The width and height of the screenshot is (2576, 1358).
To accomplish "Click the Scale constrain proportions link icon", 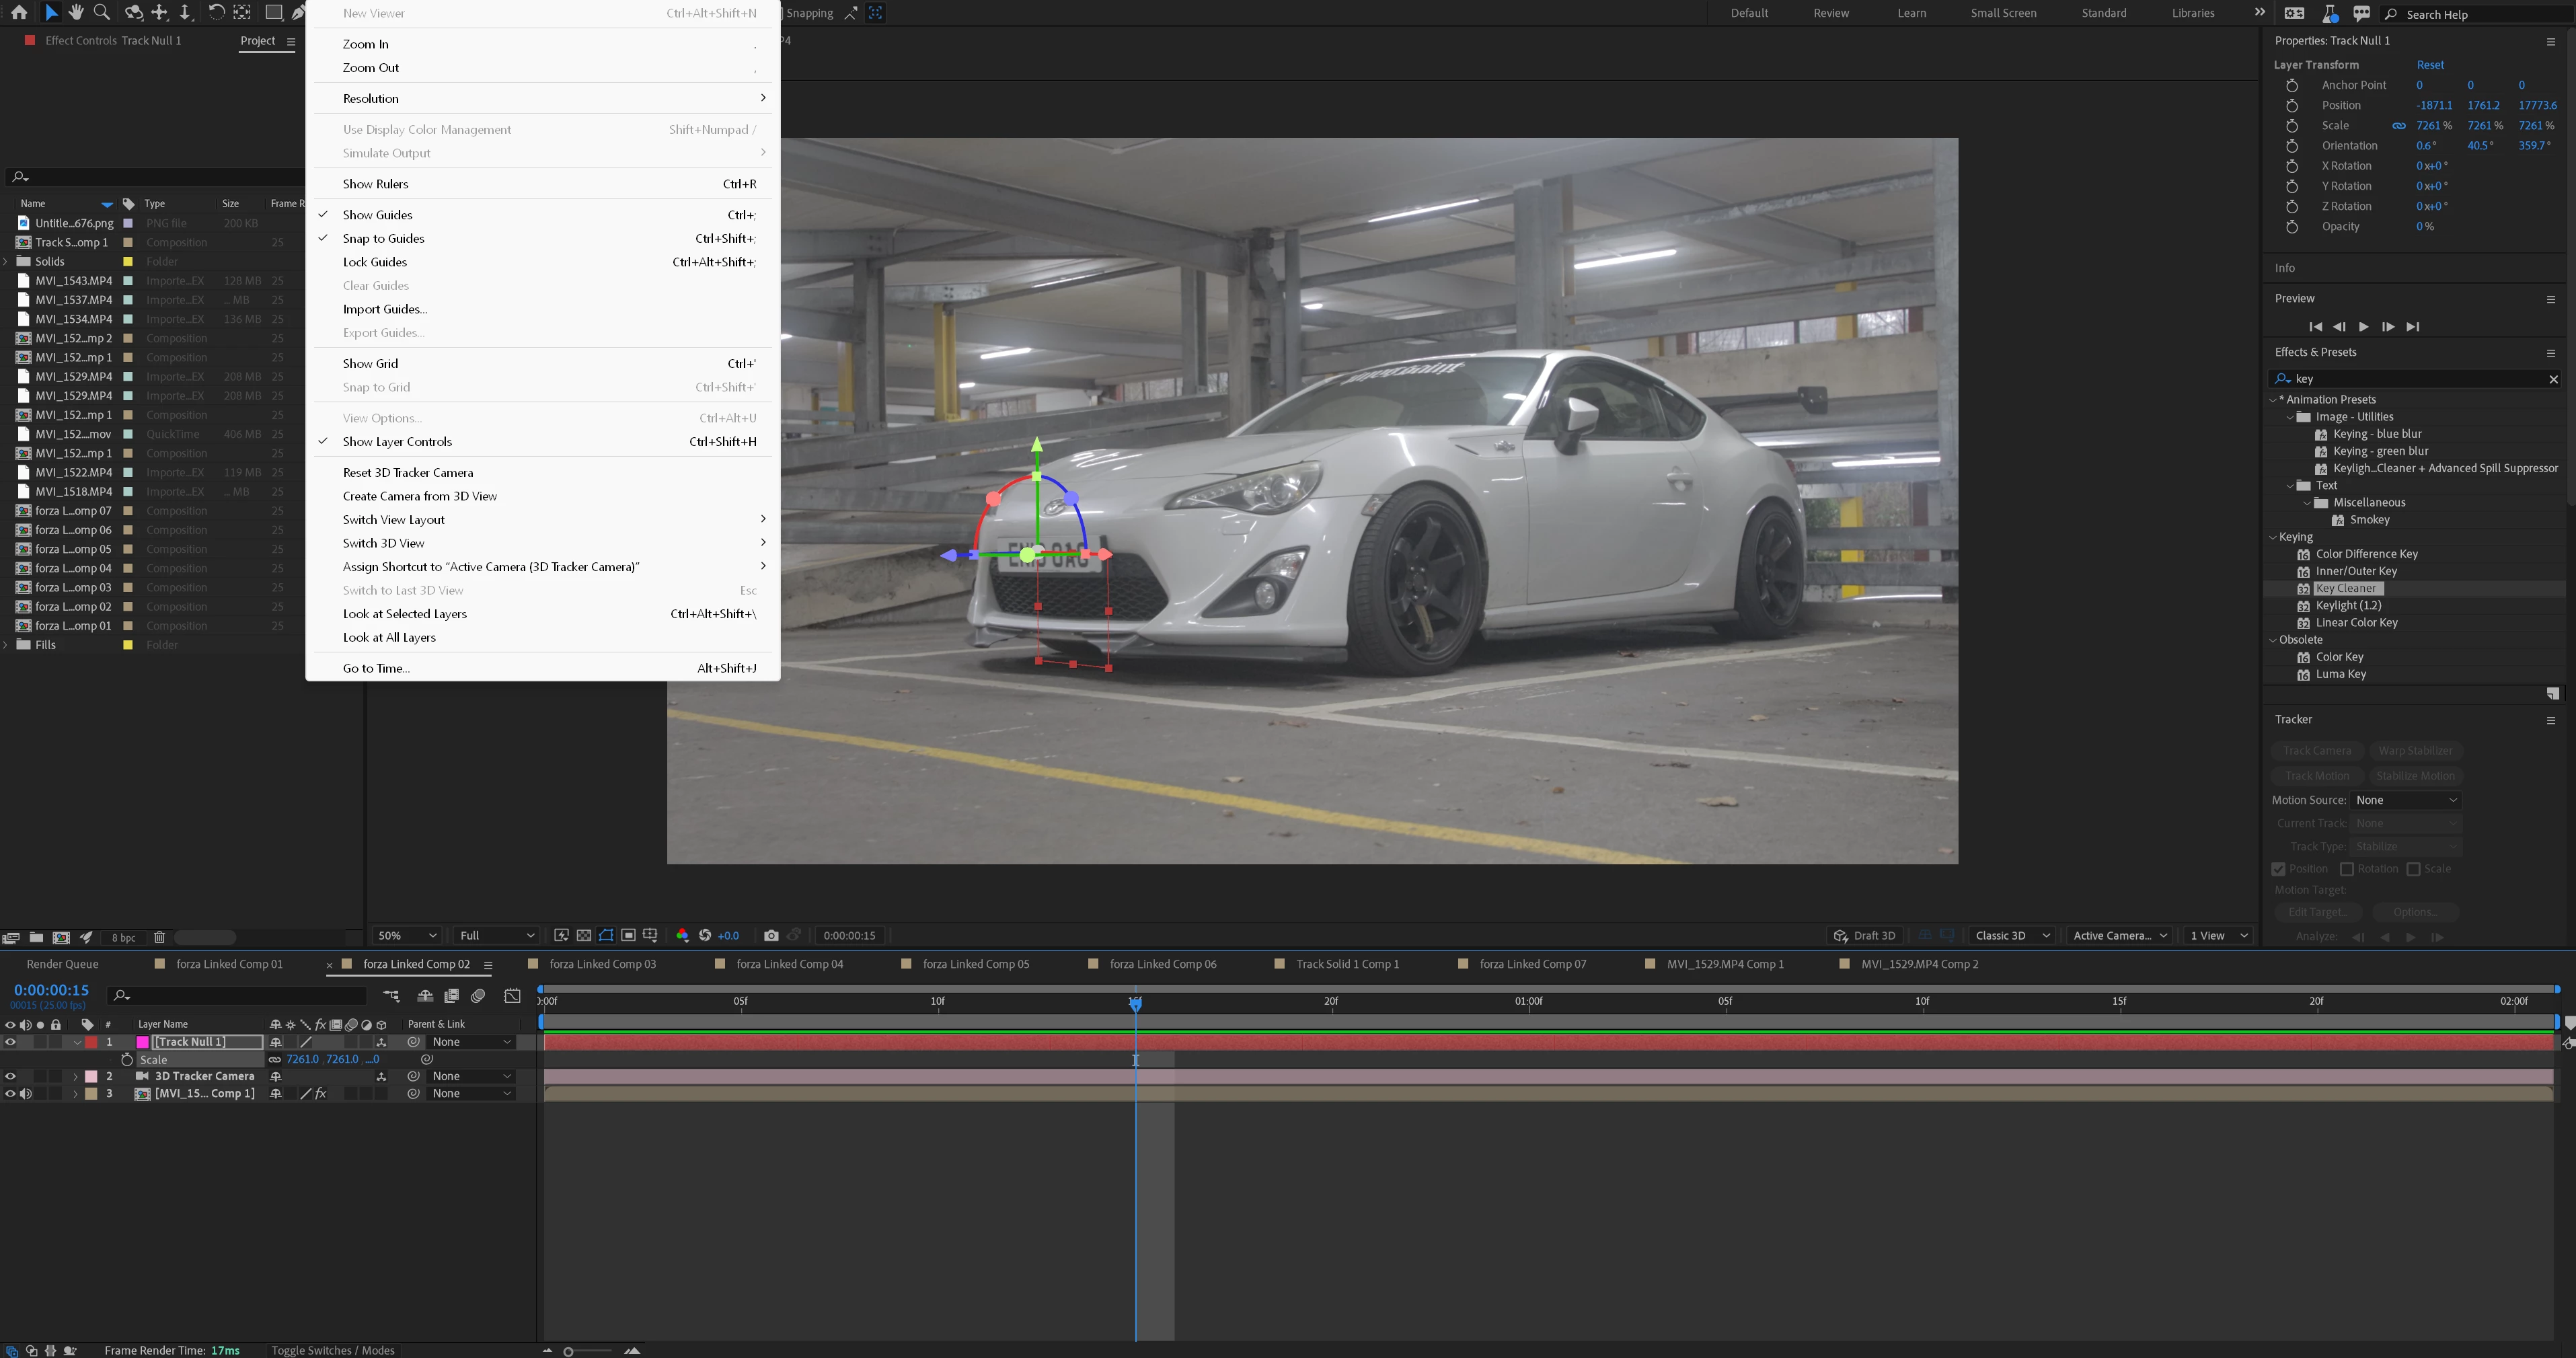I will pyautogui.click(x=2399, y=126).
